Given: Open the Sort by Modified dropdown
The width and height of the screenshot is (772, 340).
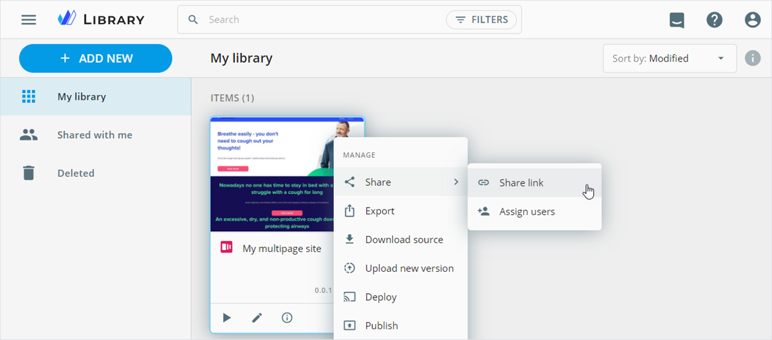Looking at the screenshot, I should point(669,58).
